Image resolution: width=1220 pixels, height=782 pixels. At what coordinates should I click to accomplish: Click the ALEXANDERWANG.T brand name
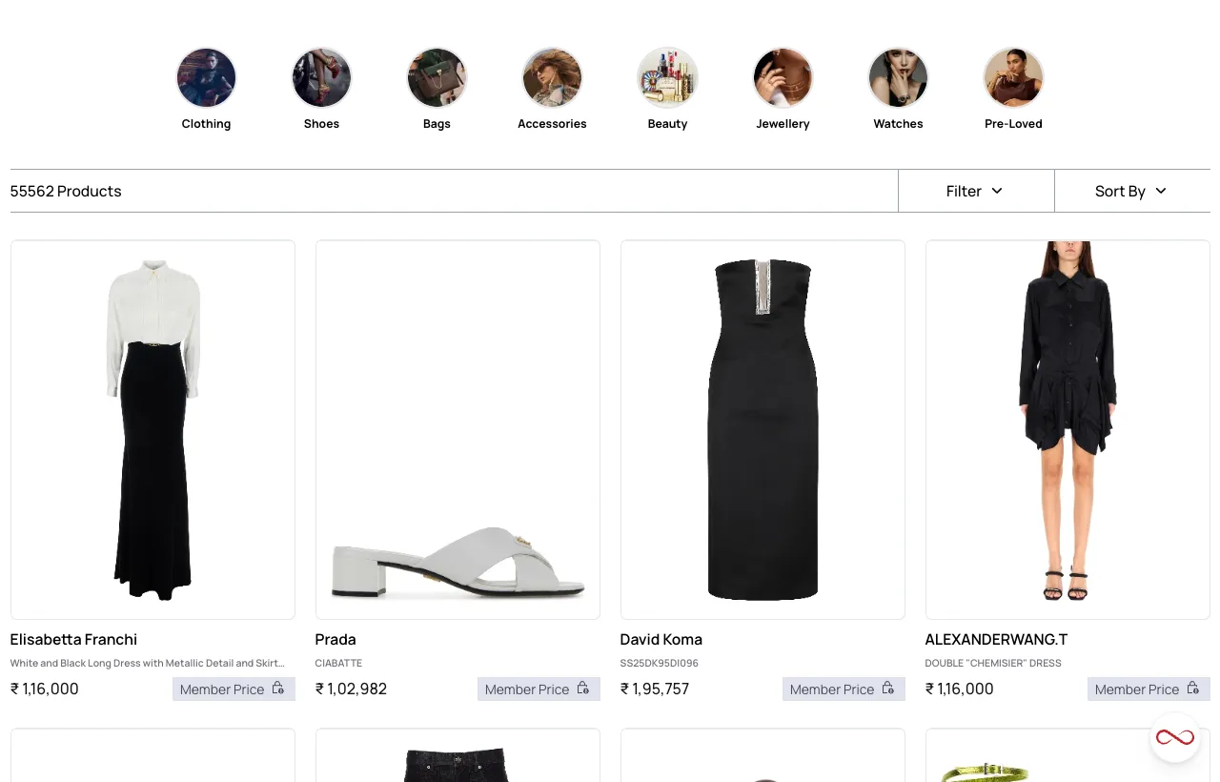(x=996, y=639)
